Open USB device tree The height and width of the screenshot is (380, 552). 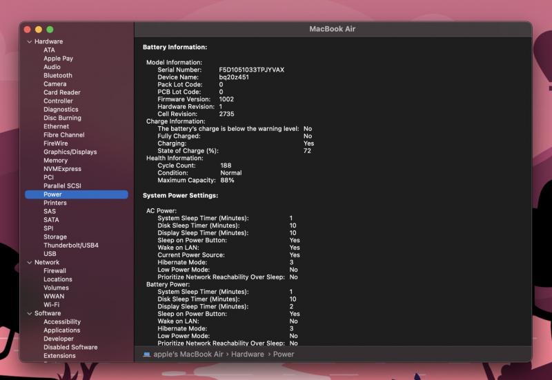click(50, 254)
